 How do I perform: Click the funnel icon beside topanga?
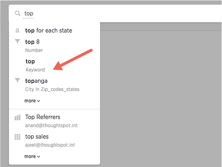[x=17, y=80]
